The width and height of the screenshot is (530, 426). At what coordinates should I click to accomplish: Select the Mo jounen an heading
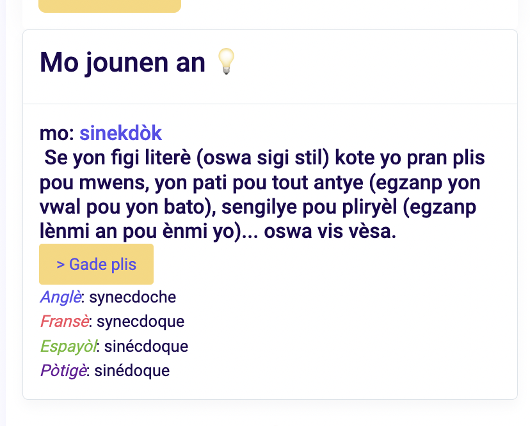tap(123, 62)
